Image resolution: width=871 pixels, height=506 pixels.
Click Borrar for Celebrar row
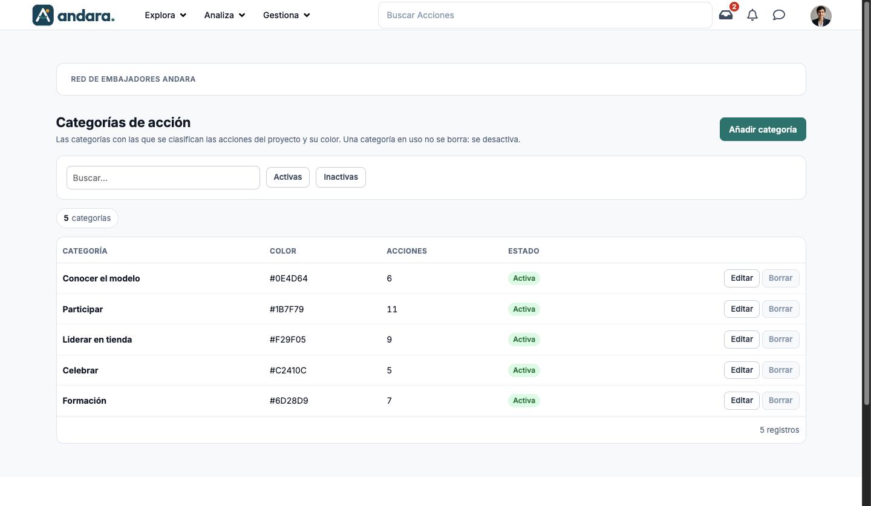(x=781, y=370)
